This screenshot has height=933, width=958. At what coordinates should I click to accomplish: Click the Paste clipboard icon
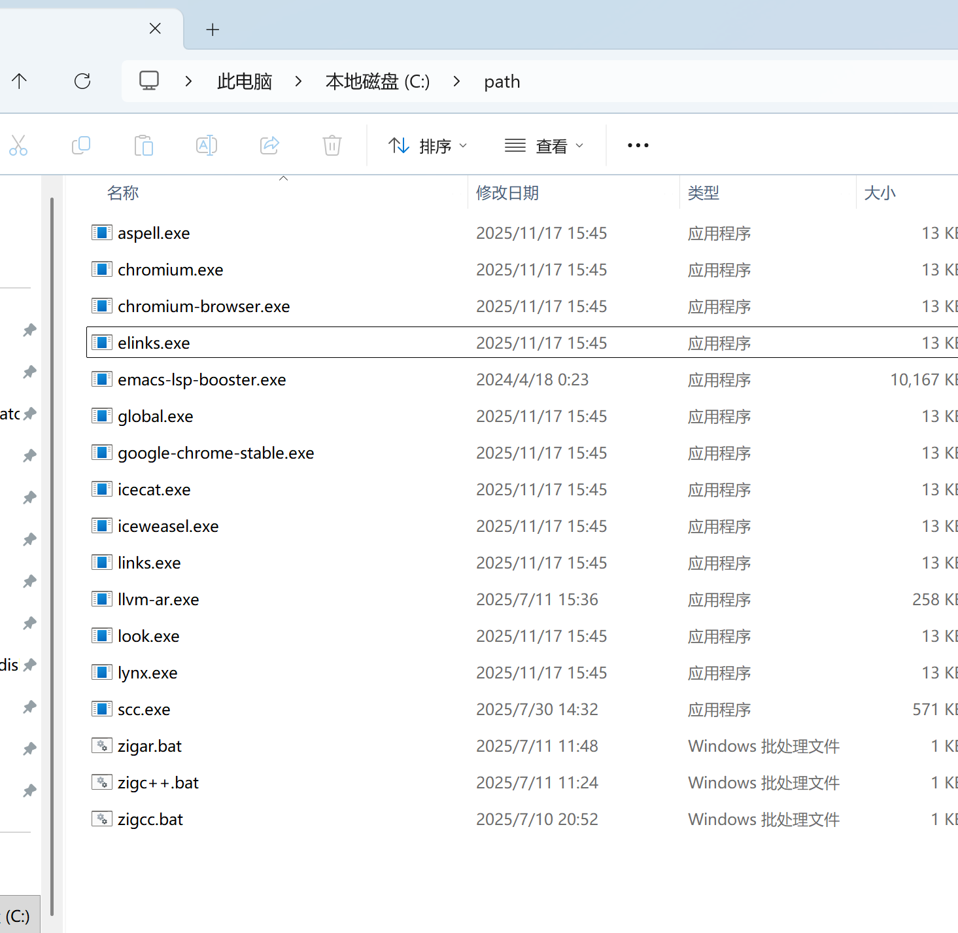(143, 145)
